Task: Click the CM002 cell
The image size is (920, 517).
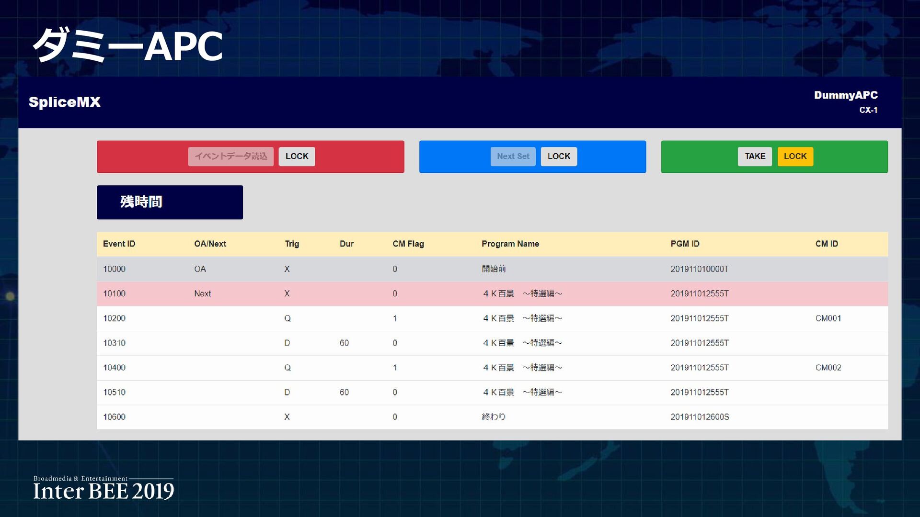Action: tap(828, 368)
